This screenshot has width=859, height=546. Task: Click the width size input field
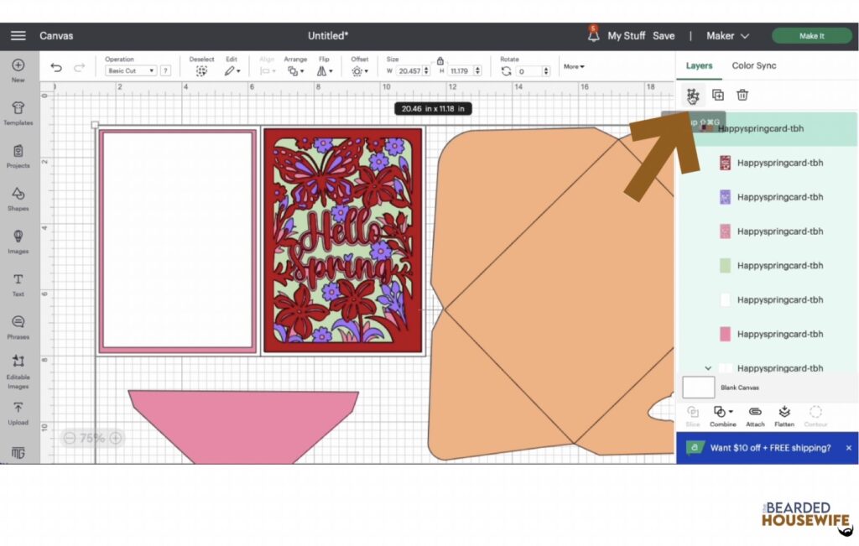tap(409, 70)
